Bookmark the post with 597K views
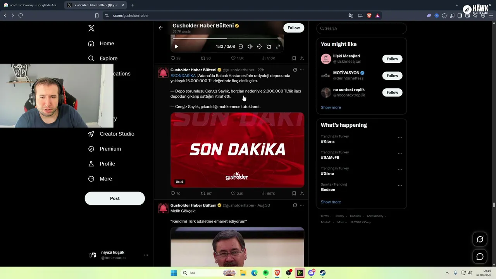 point(294,193)
